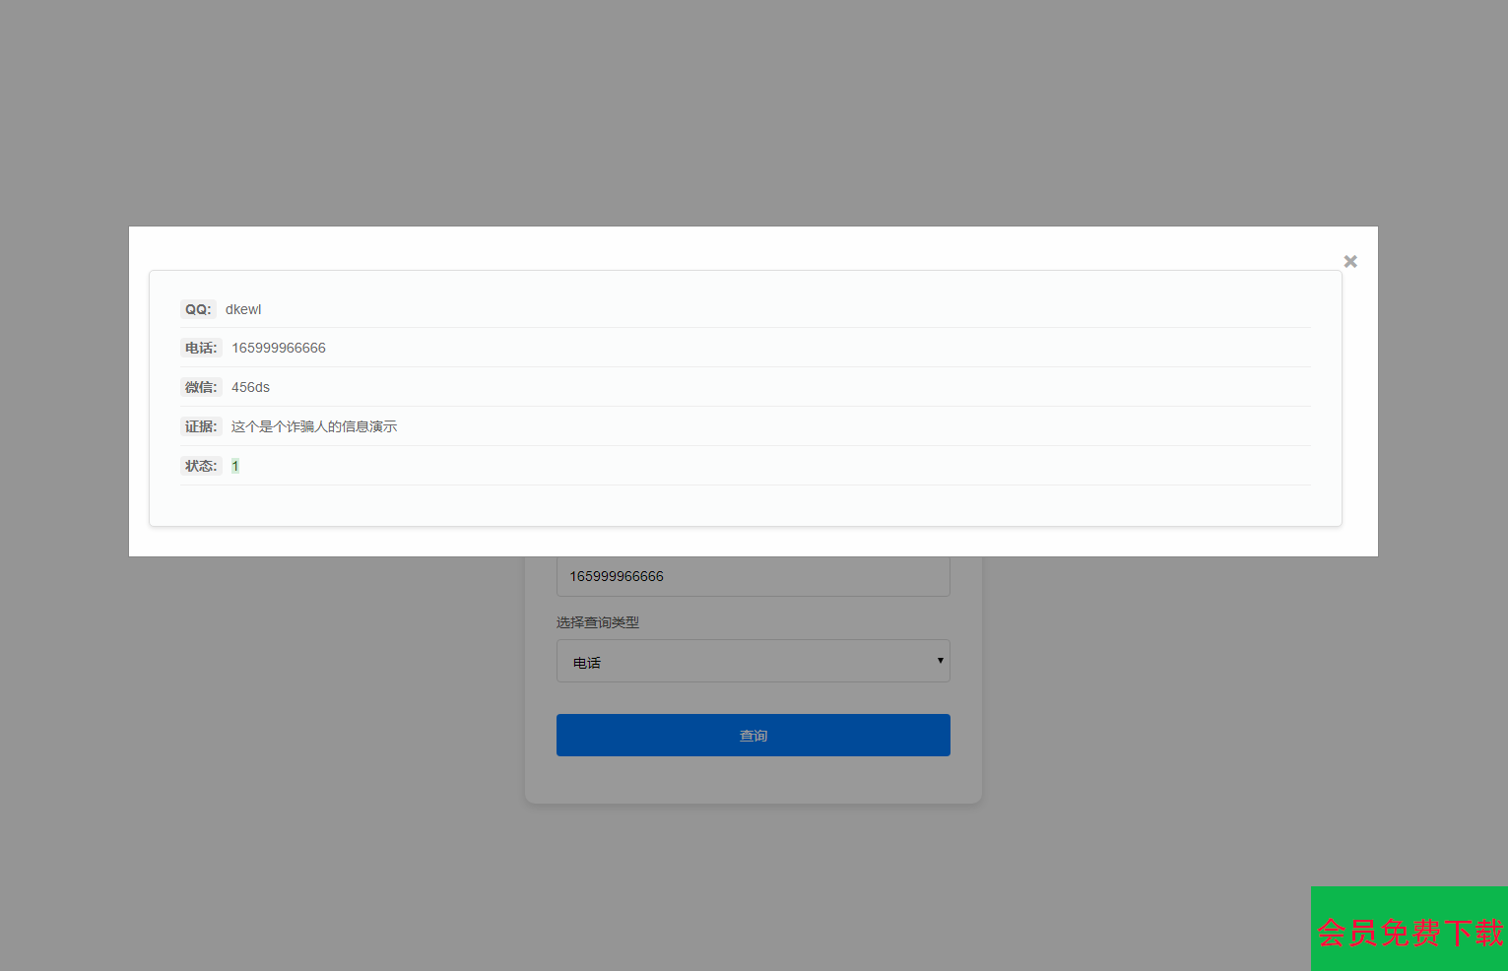Viewport: 1508px width, 971px height.
Task: Select the QQ value dkewl
Action: pyautogui.click(x=243, y=309)
